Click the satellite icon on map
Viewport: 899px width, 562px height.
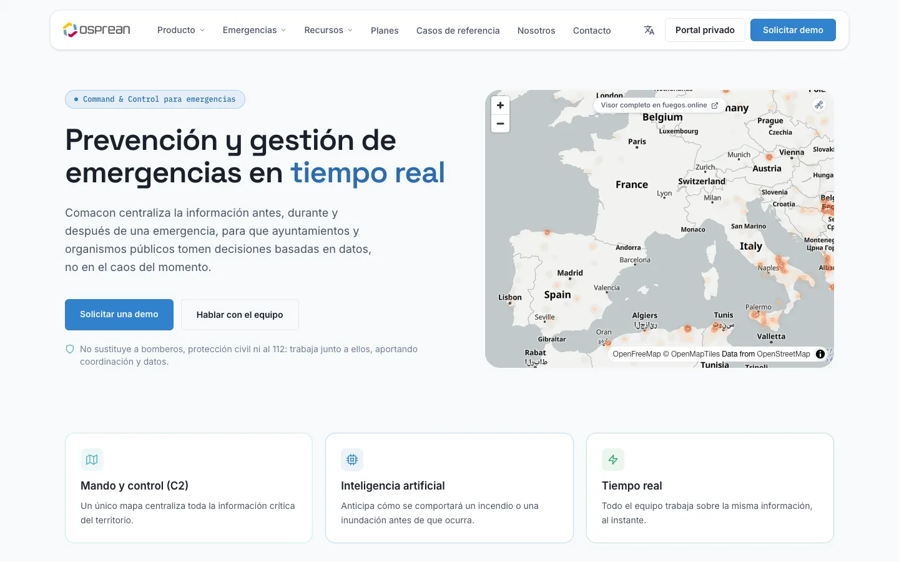click(819, 105)
